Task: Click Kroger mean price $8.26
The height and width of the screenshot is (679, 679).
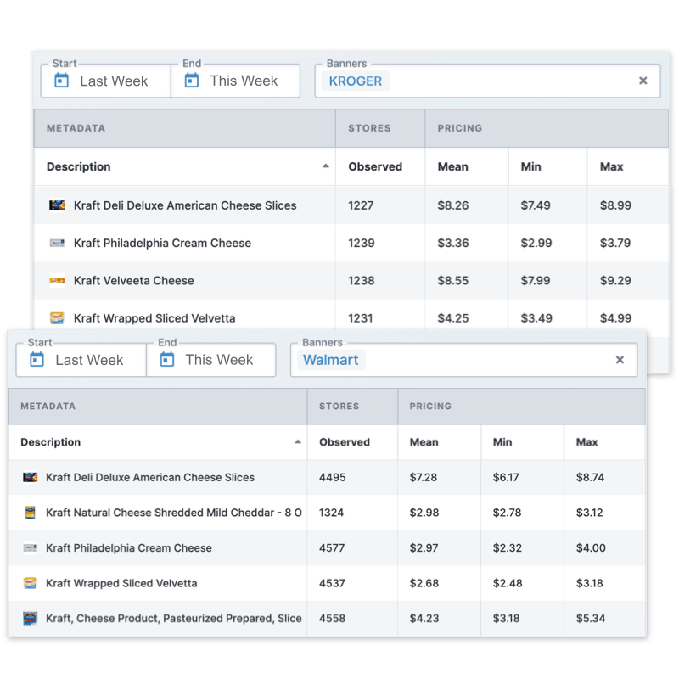Action: (x=453, y=205)
